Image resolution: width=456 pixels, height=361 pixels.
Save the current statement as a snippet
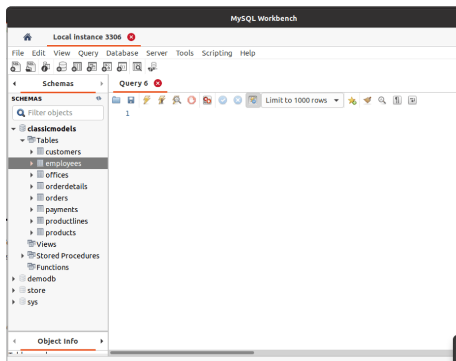coord(352,100)
